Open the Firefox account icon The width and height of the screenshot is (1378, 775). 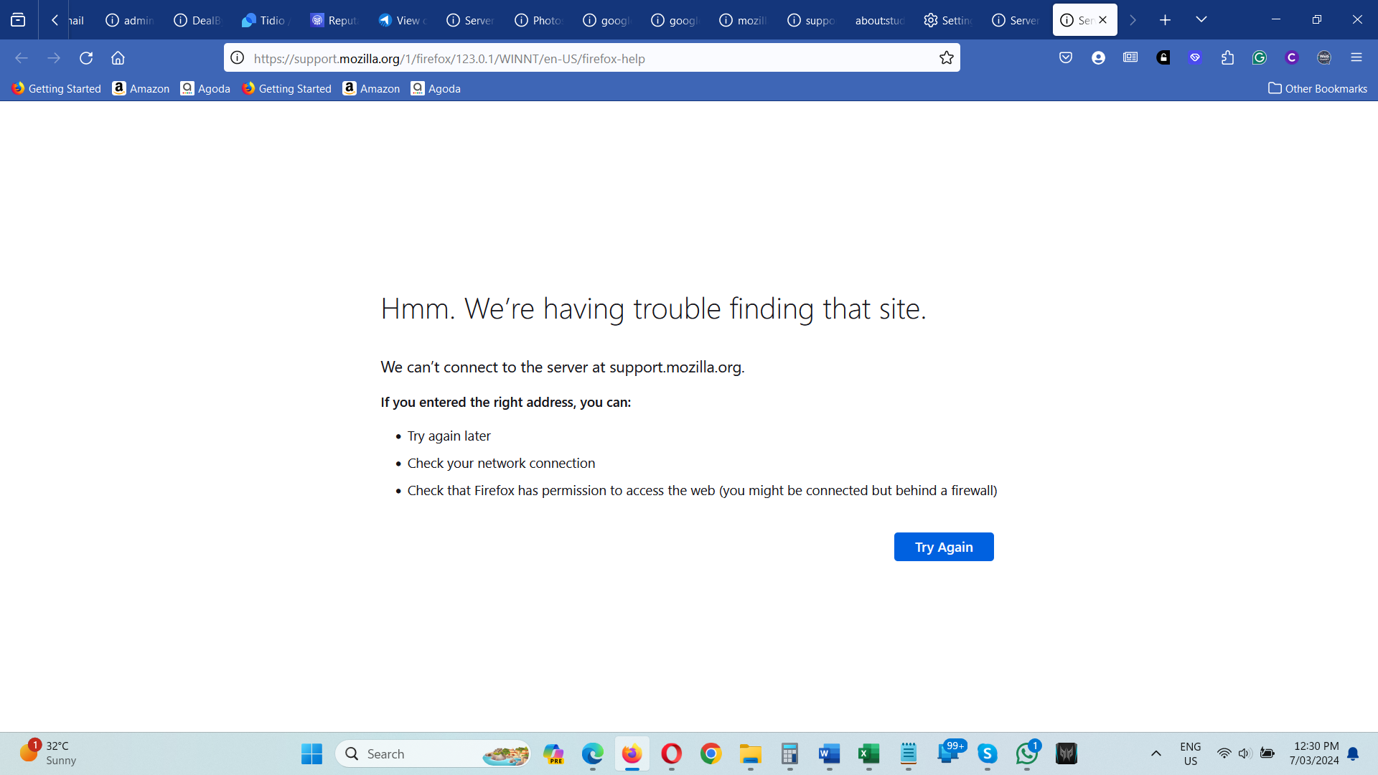click(1098, 57)
